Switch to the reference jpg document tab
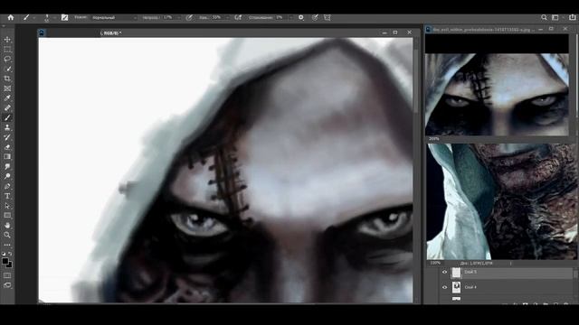579x325 pixels. (483, 29)
